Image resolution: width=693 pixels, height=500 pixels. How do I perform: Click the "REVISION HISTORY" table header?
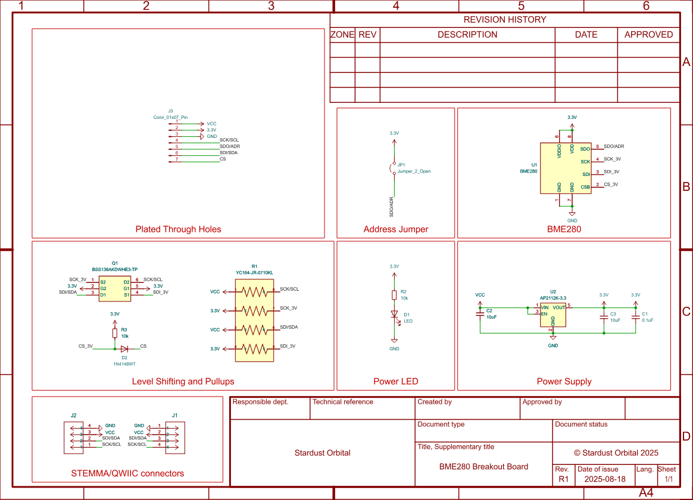504,20
